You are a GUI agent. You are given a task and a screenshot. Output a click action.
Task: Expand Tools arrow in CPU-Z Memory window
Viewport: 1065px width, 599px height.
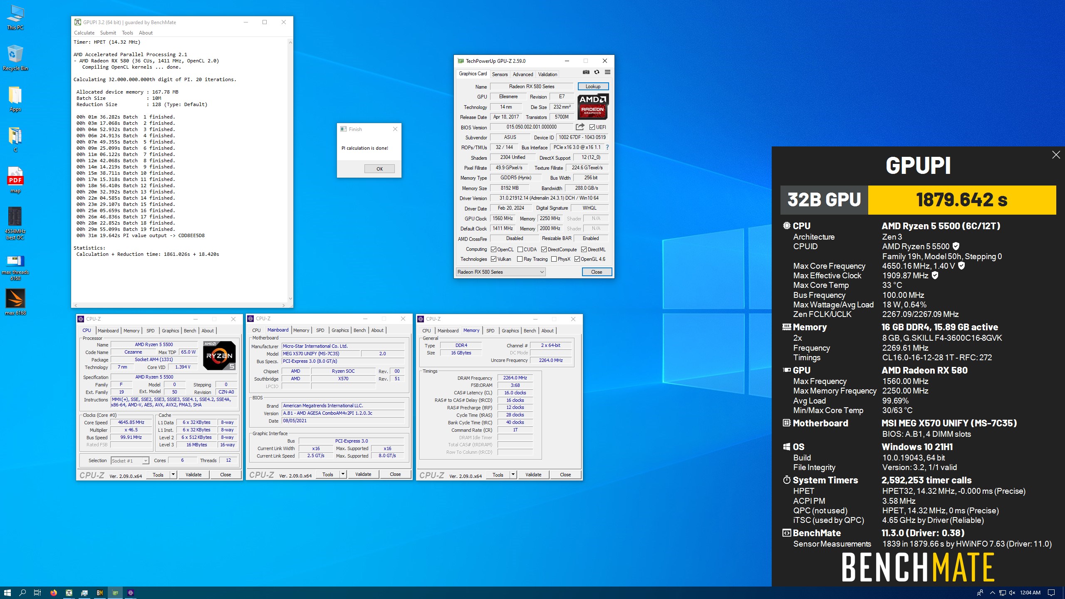pos(513,475)
